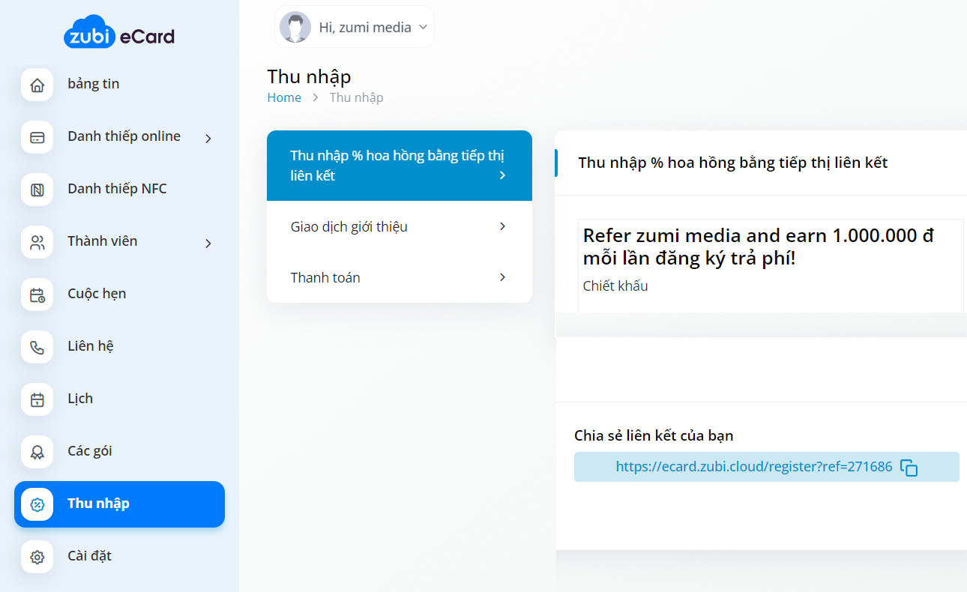Click chevron beside Giao dịch giới thiệu

(x=502, y=226)
